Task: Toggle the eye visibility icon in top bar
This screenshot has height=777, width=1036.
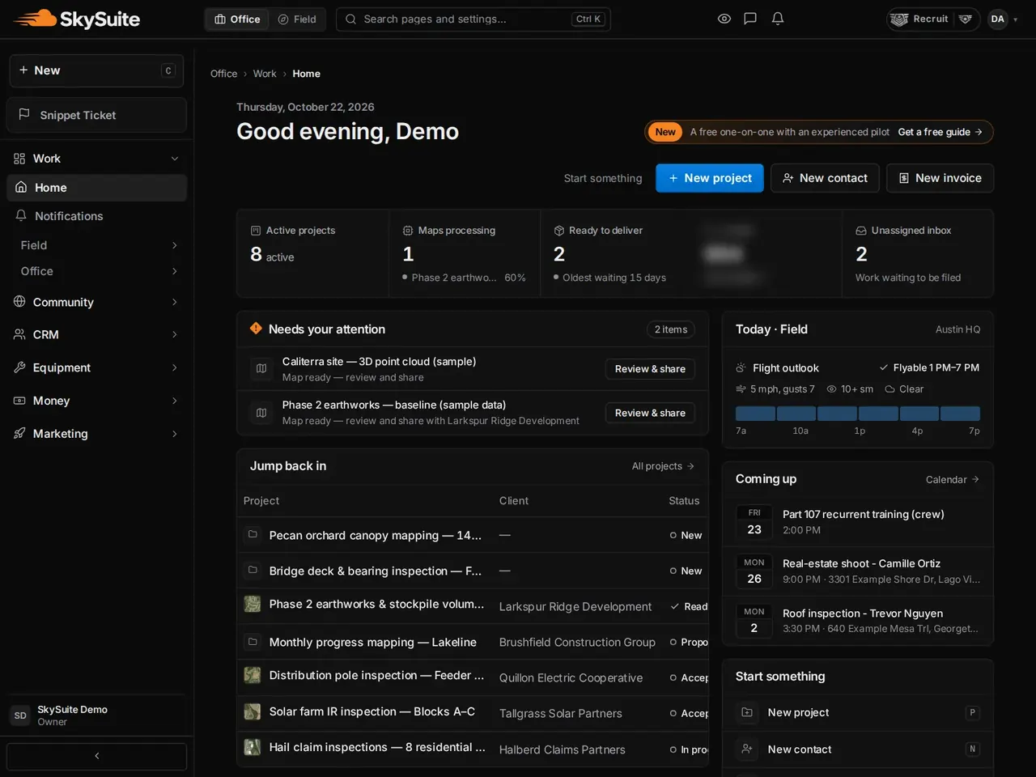Action: [x=724, y=19]
